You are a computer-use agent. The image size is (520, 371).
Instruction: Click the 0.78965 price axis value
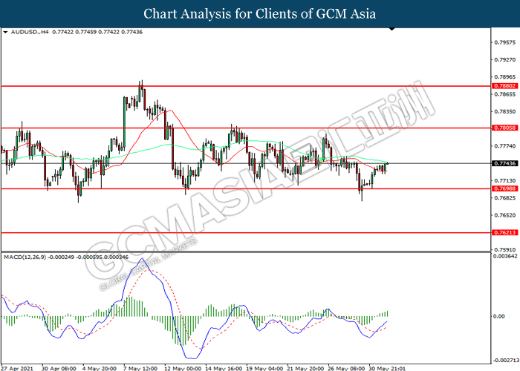click(505, 77)
